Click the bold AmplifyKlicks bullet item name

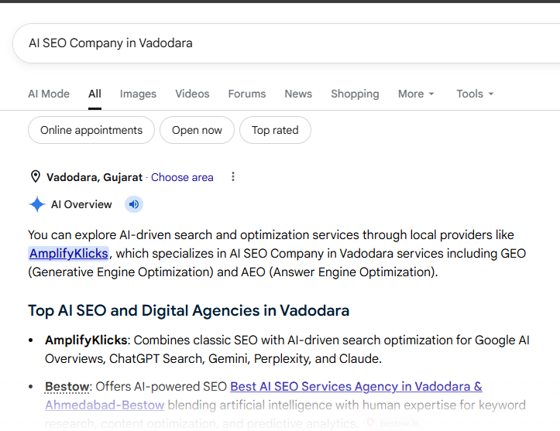(x=86, y=340)
